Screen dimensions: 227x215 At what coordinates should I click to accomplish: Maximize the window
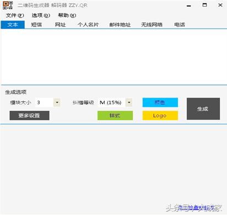pyautogui.click(x=204, y=5)
